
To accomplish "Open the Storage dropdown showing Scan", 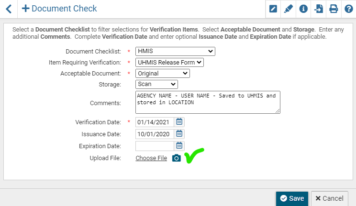I will pos(156,84).
